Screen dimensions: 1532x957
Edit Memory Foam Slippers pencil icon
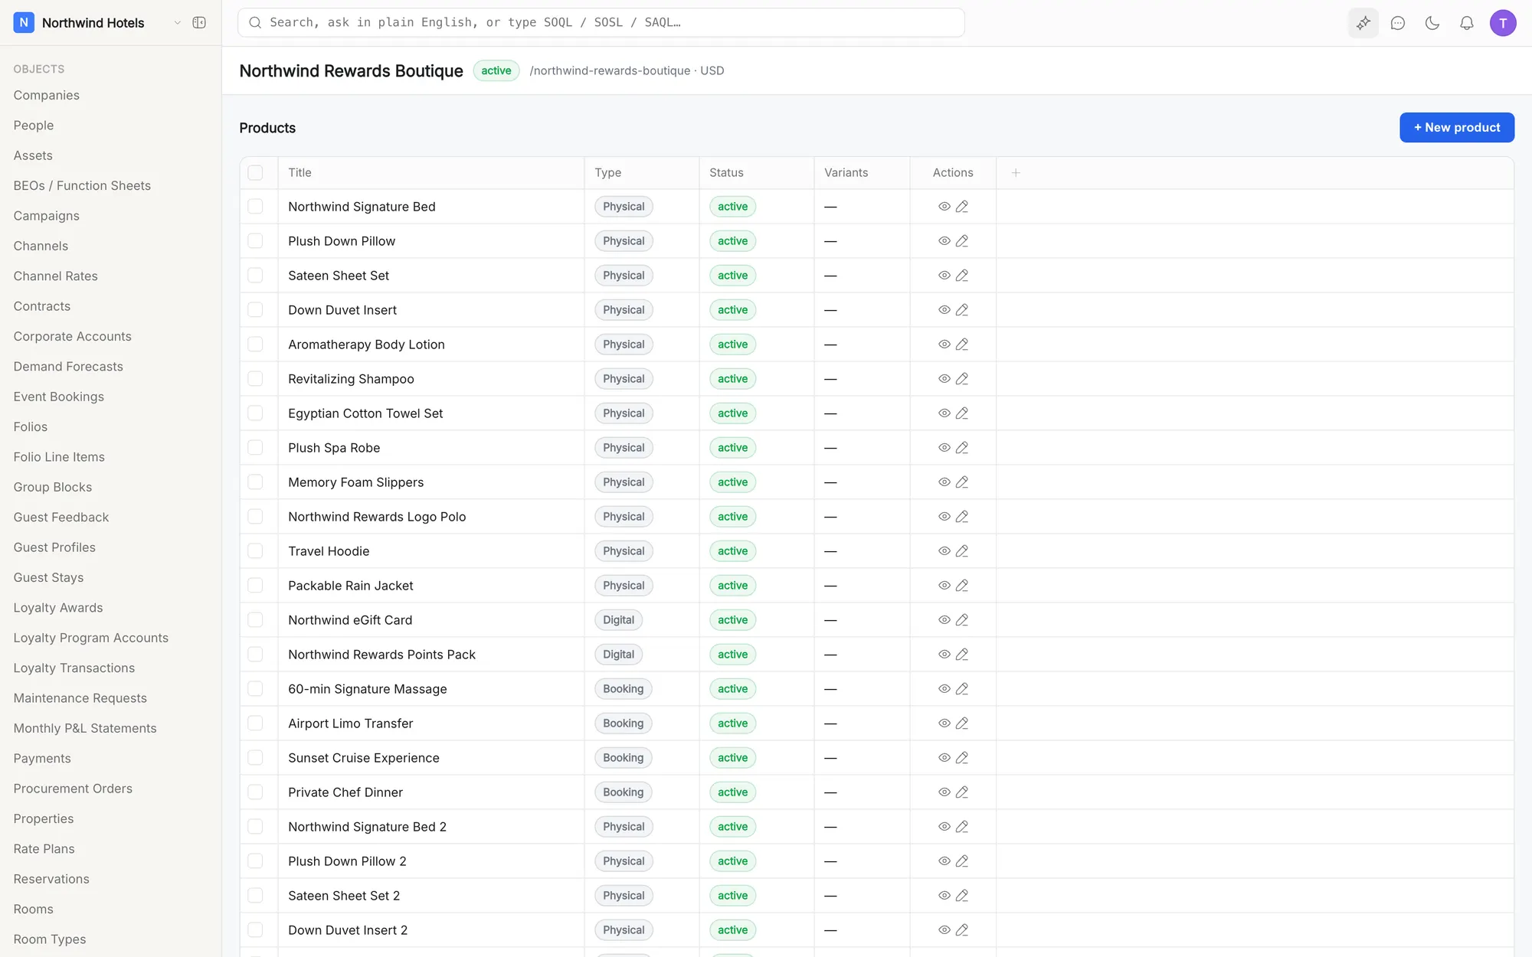click(x=962, y=482)
